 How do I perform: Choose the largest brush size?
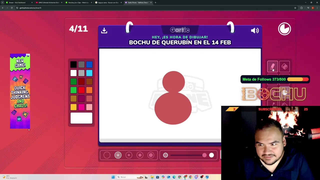(x=151, y=155)
